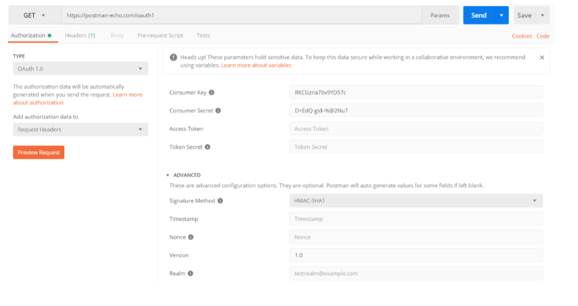Switch to the Headers tab
The height and width of the screenshot is (306, 578).
pyautogui.click(x=80, y=35)
